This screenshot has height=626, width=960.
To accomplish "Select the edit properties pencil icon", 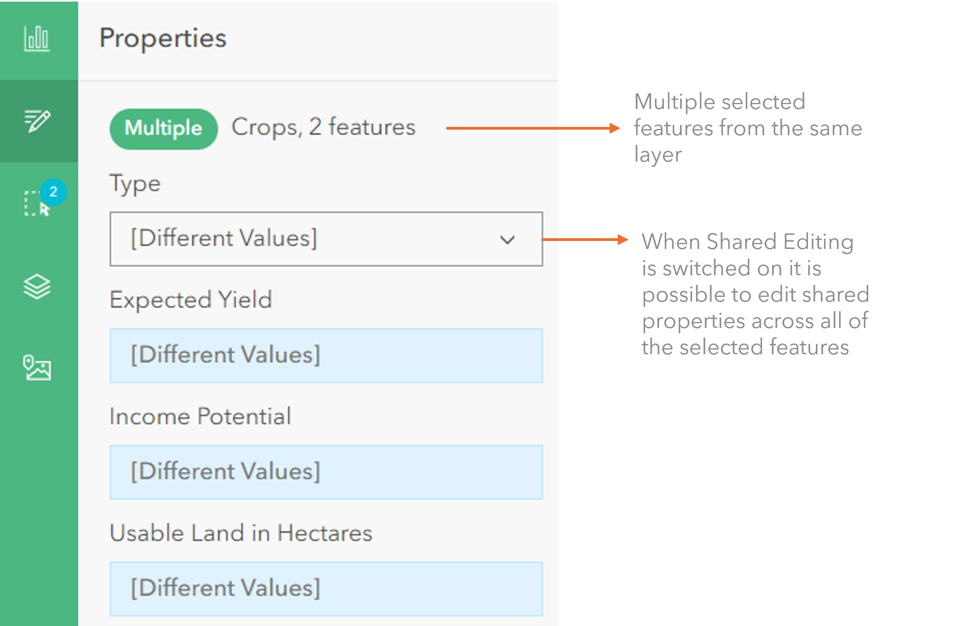I will tap(37, 121).
